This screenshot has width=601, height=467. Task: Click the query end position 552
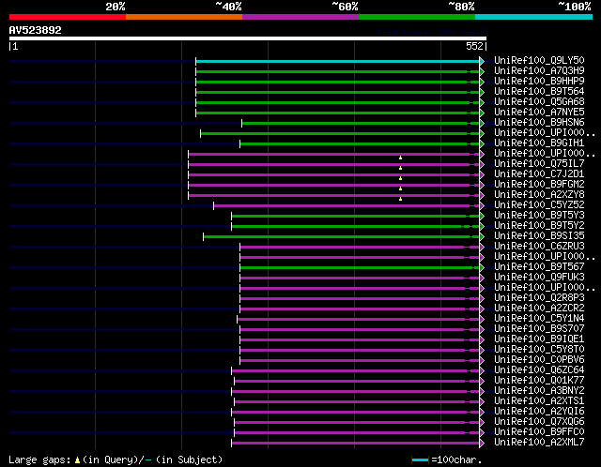tap(474, 46)
